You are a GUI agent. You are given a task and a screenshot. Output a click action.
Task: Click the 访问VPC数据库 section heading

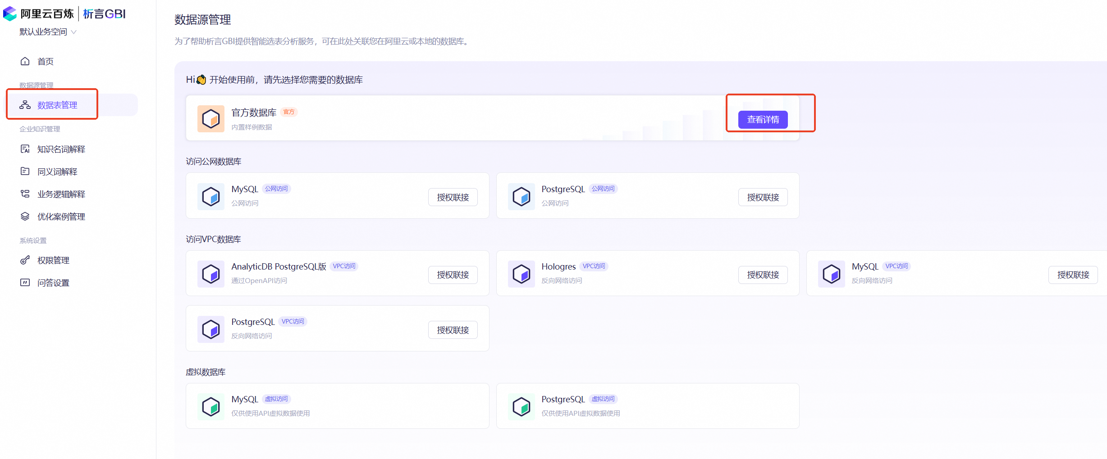point(213,239)
